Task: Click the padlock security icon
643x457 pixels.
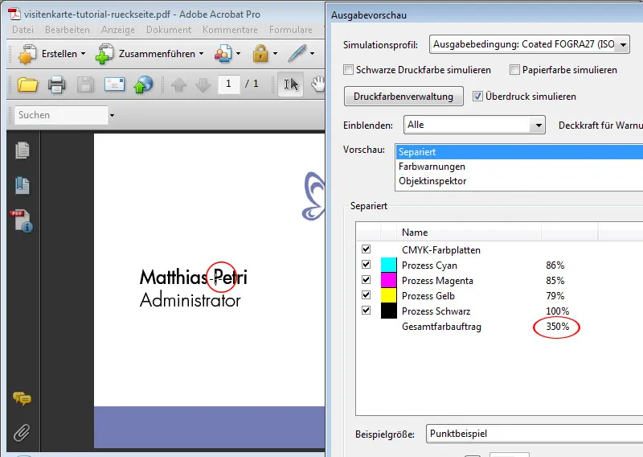Action: [x=260, y=54]
